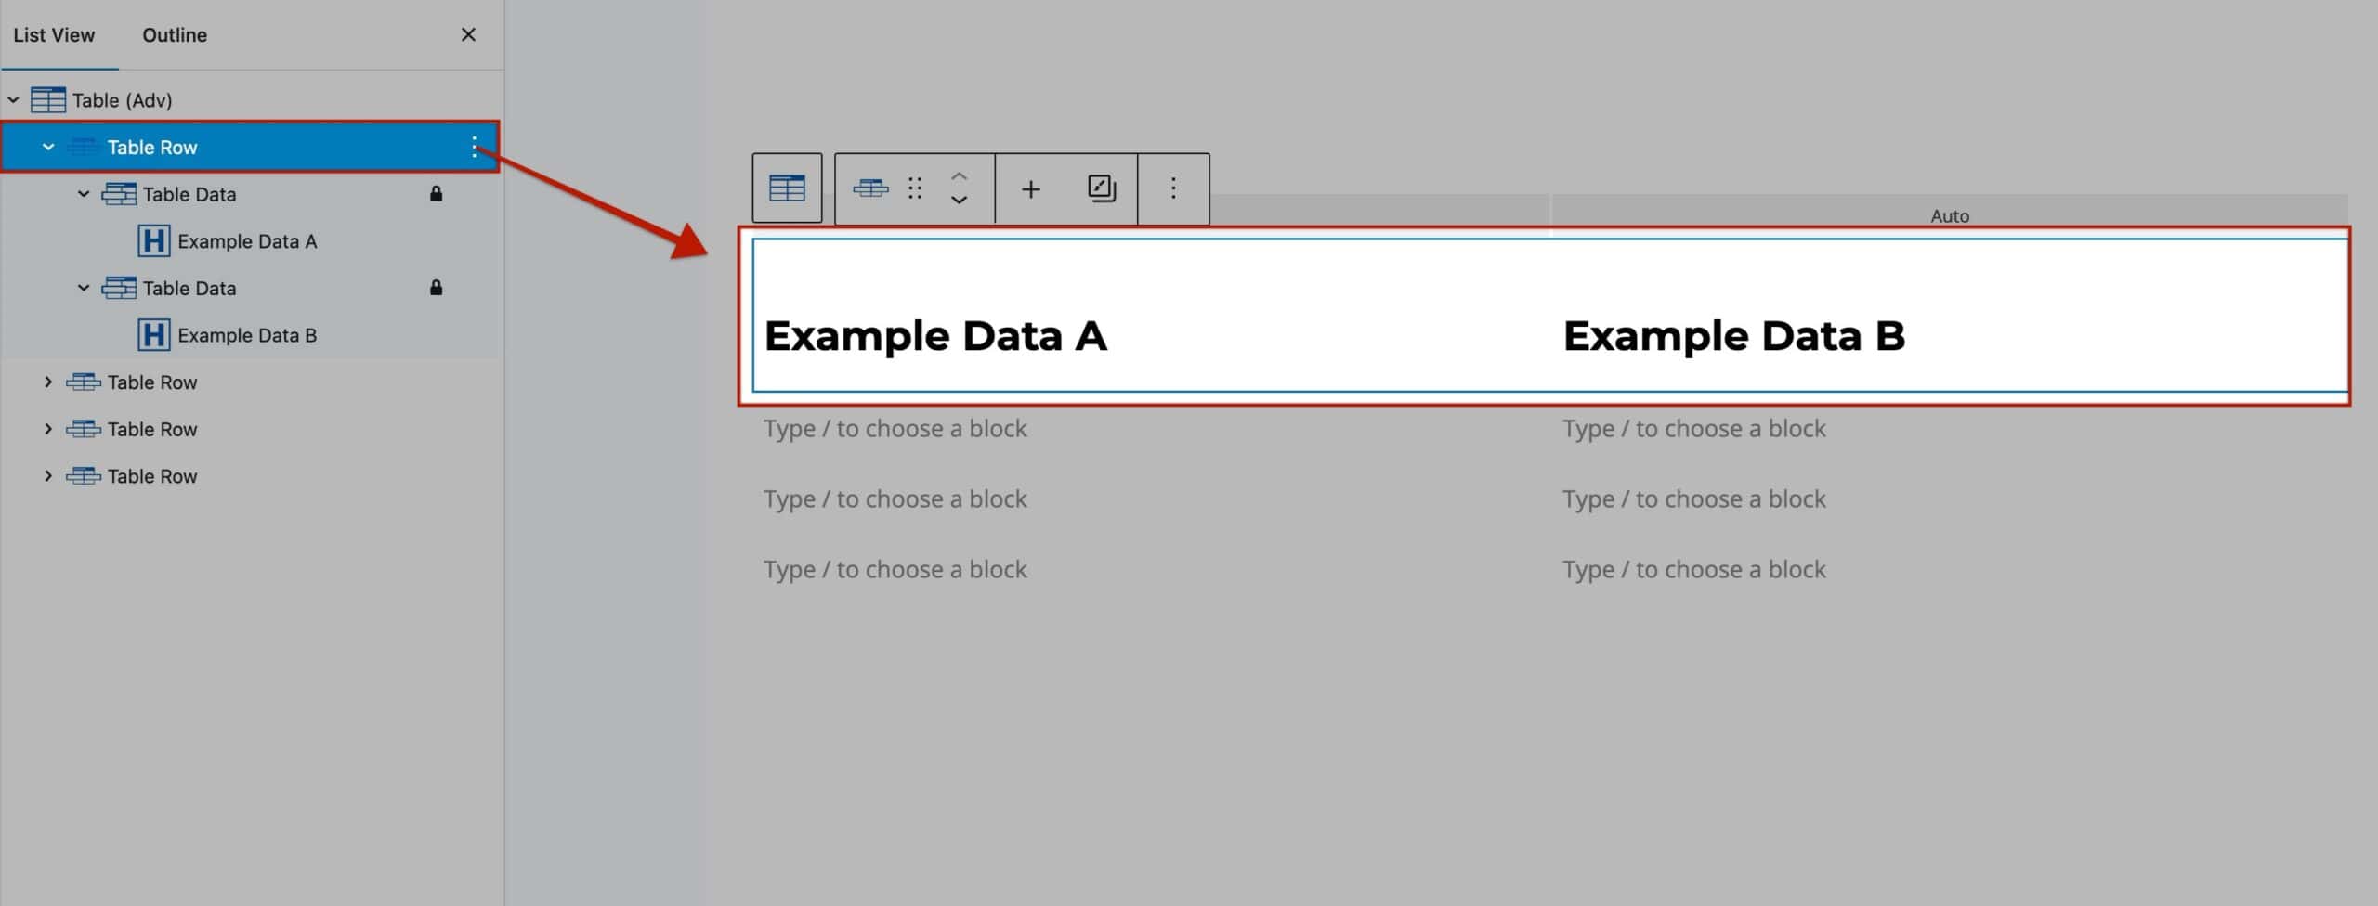This screenshot has width=2378, height=906.
Task: Click the move down arrow in block toolbar
Action: pos(960,201)
